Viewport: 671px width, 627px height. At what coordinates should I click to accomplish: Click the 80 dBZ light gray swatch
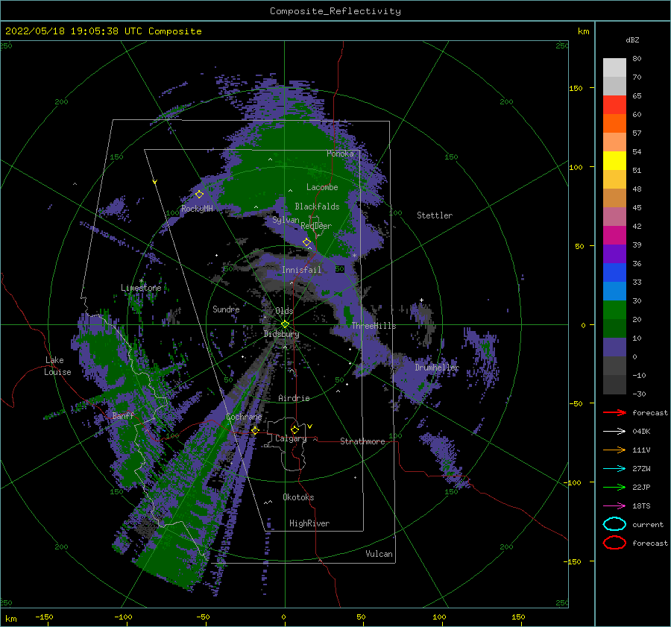click(x=614, y=68)
